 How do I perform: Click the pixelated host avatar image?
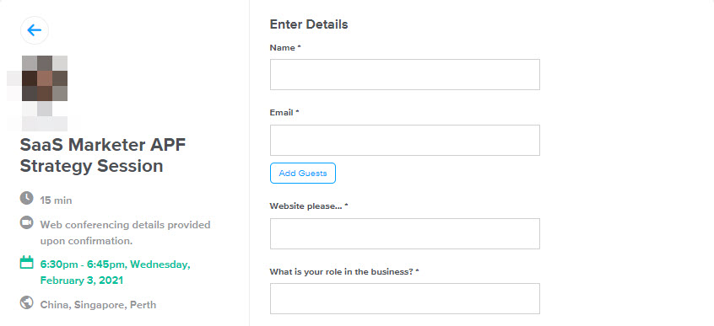coord(44,94)
